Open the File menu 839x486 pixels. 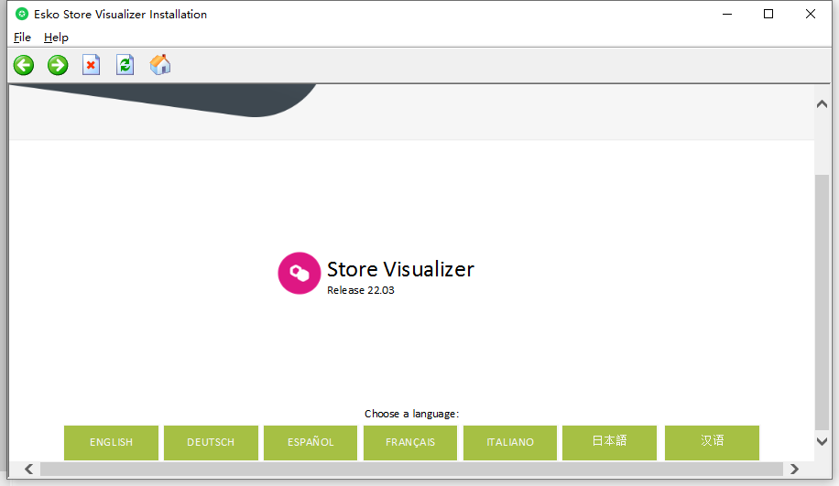coord(22,38)
